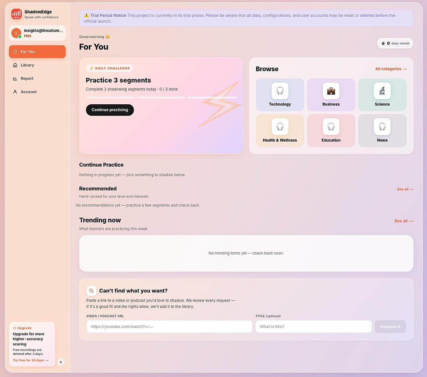Click the Library house icon

point(15,65)
